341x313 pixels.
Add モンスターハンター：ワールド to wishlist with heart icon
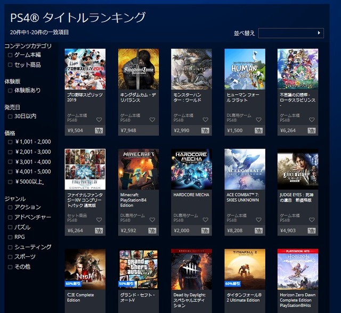(205, 120)
